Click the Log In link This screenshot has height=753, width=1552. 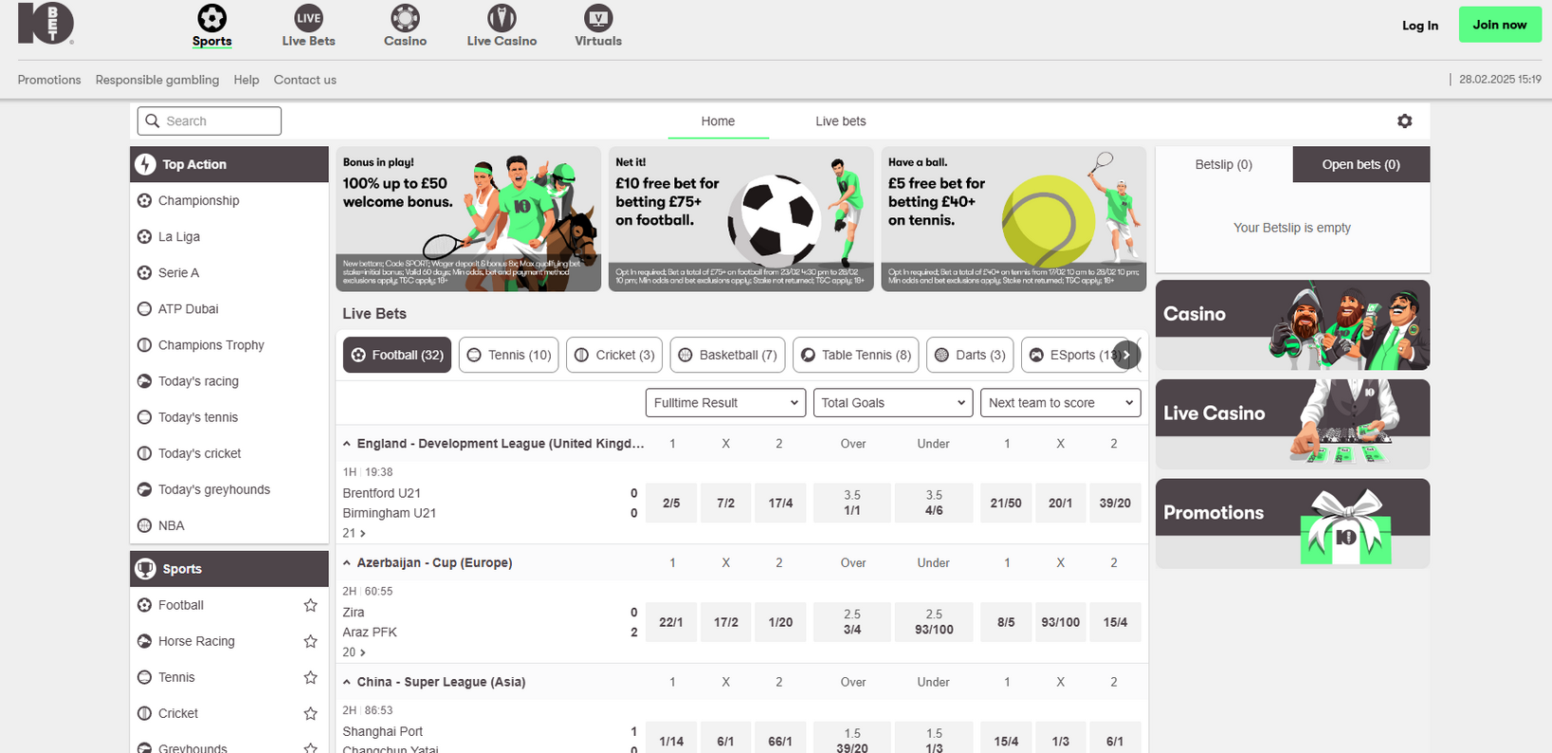(x=1419, y=26)
